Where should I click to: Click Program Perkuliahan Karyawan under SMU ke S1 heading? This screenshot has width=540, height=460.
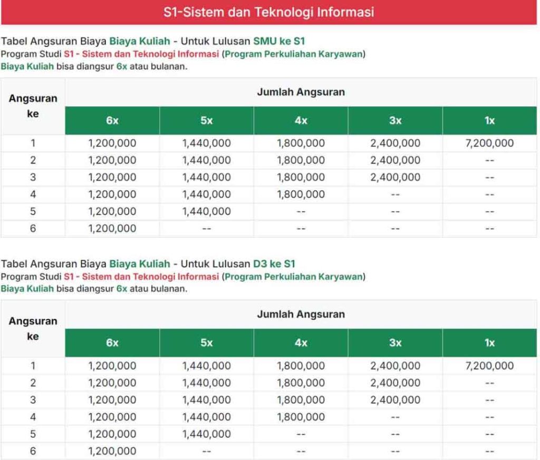pyautogui.click(x=293, y=54)
